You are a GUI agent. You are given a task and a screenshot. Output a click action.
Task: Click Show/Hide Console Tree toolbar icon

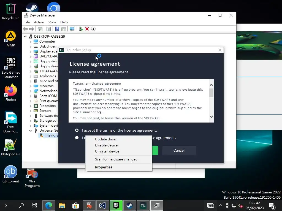click(x=40, y=29)
